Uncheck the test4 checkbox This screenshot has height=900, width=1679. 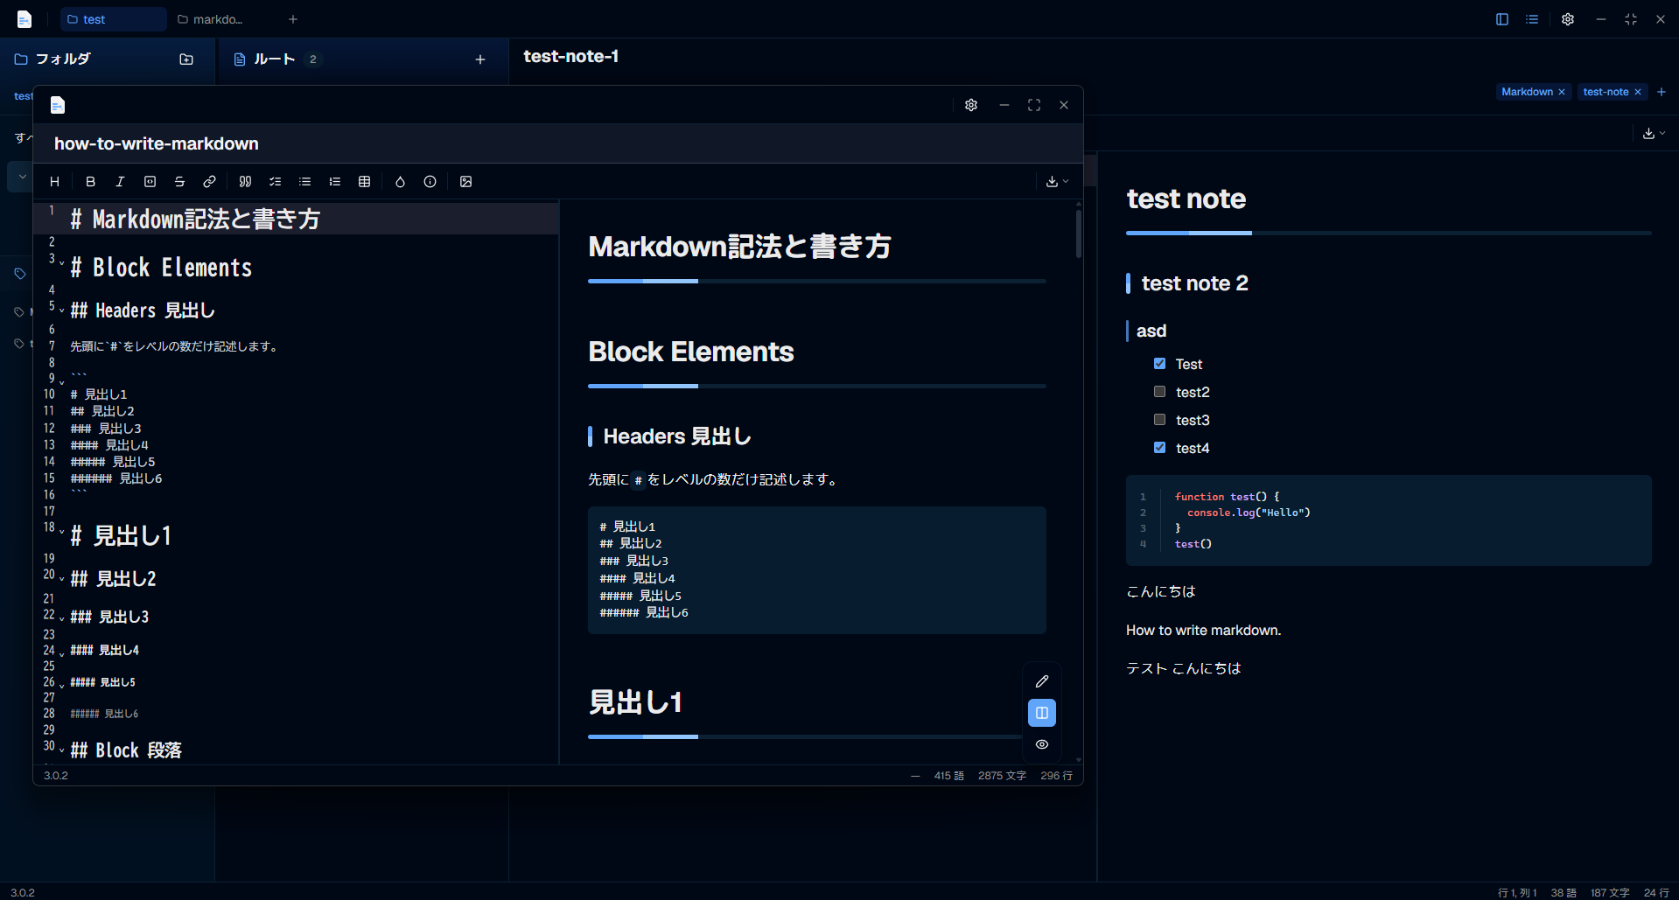[1159, 448]
